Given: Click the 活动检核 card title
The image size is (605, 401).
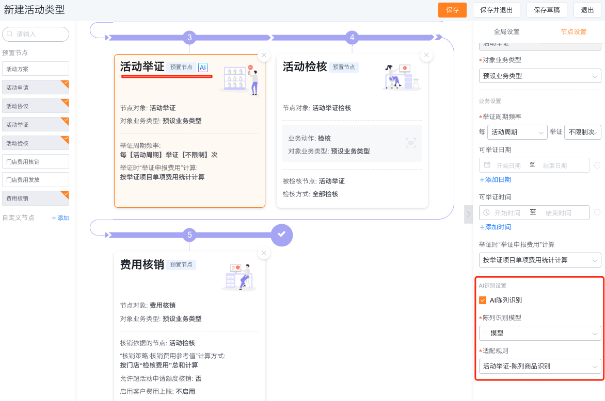Looking at the screenshot, I should tap(305, 66).
